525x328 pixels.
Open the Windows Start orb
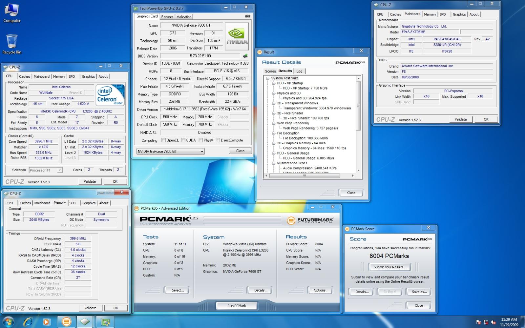tap(8, 322)
